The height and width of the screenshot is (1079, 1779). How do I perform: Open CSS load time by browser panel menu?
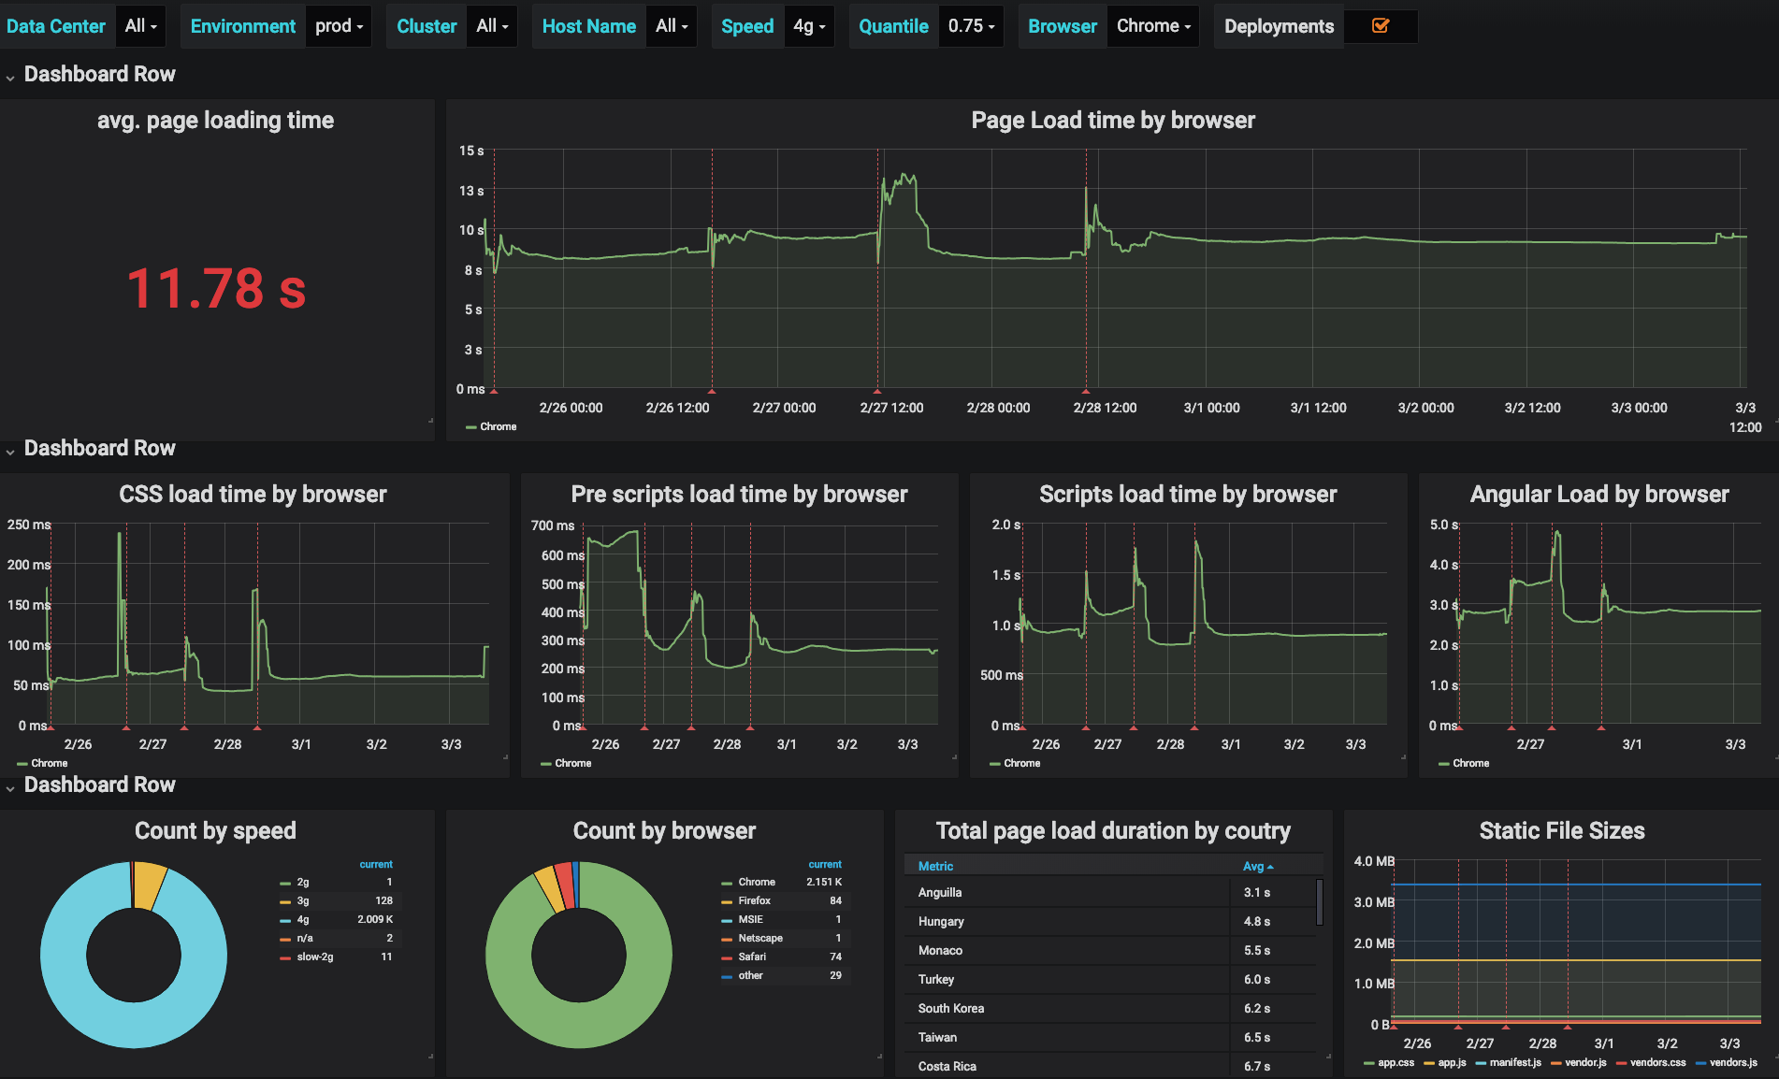253,494
